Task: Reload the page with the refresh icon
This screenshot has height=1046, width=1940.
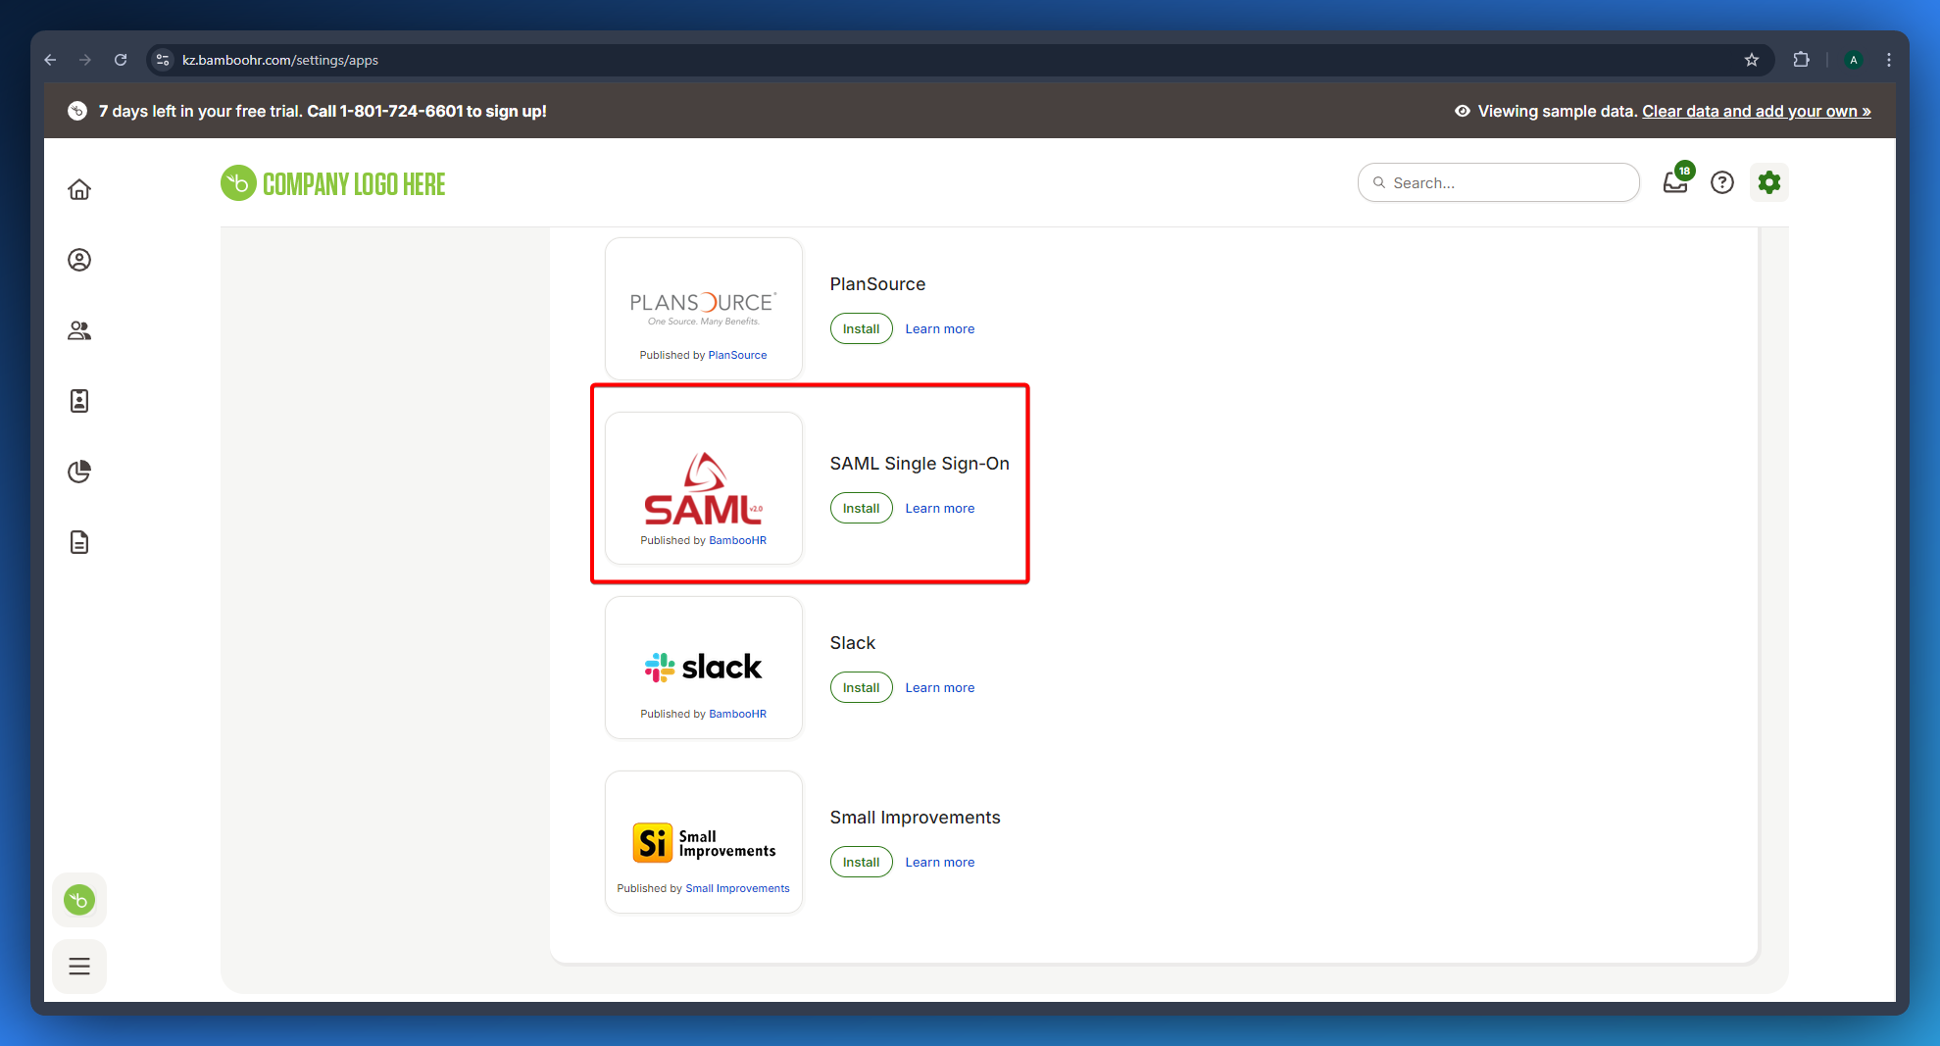Action: coord(121,60)
